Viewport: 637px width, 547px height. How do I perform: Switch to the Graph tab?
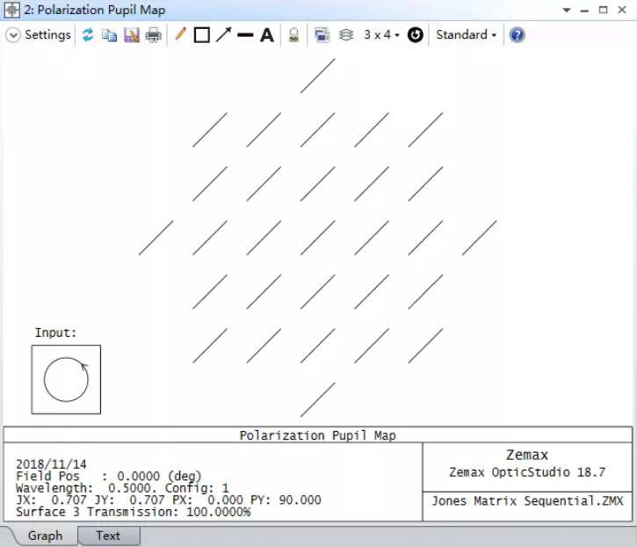point(45,536)
